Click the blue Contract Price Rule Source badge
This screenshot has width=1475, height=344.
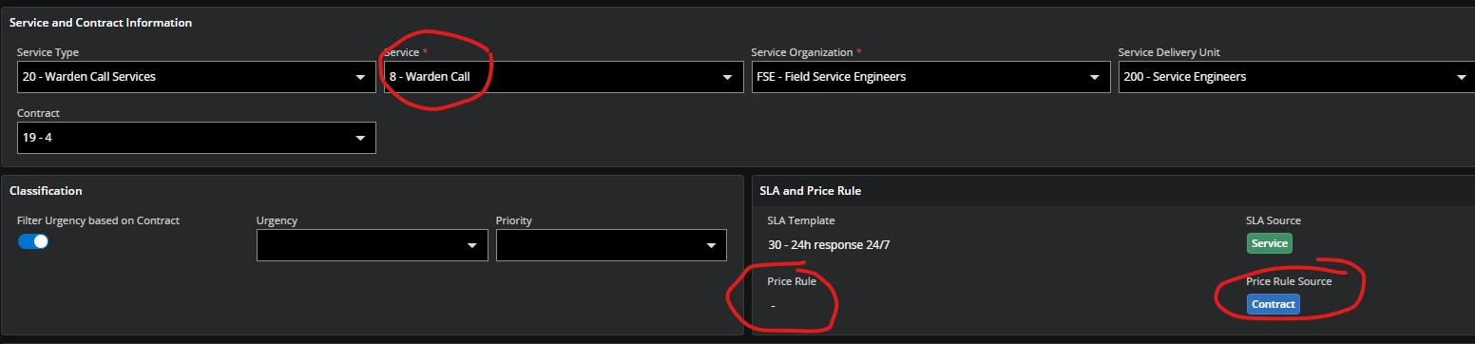point(1274,304)
